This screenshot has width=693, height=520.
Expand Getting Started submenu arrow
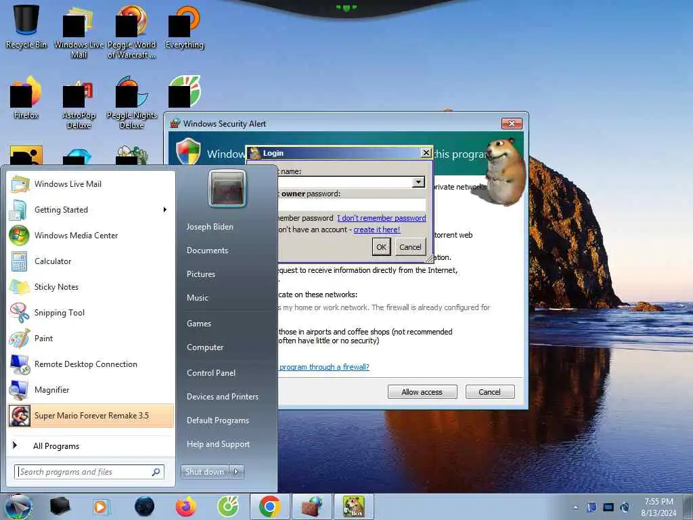tap(165, 210)
